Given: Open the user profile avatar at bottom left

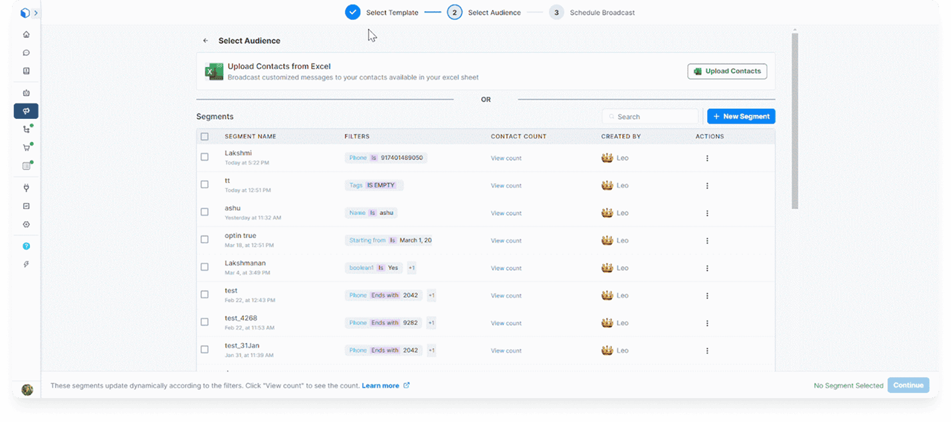Looking at the screenshot, I should 27,389.
